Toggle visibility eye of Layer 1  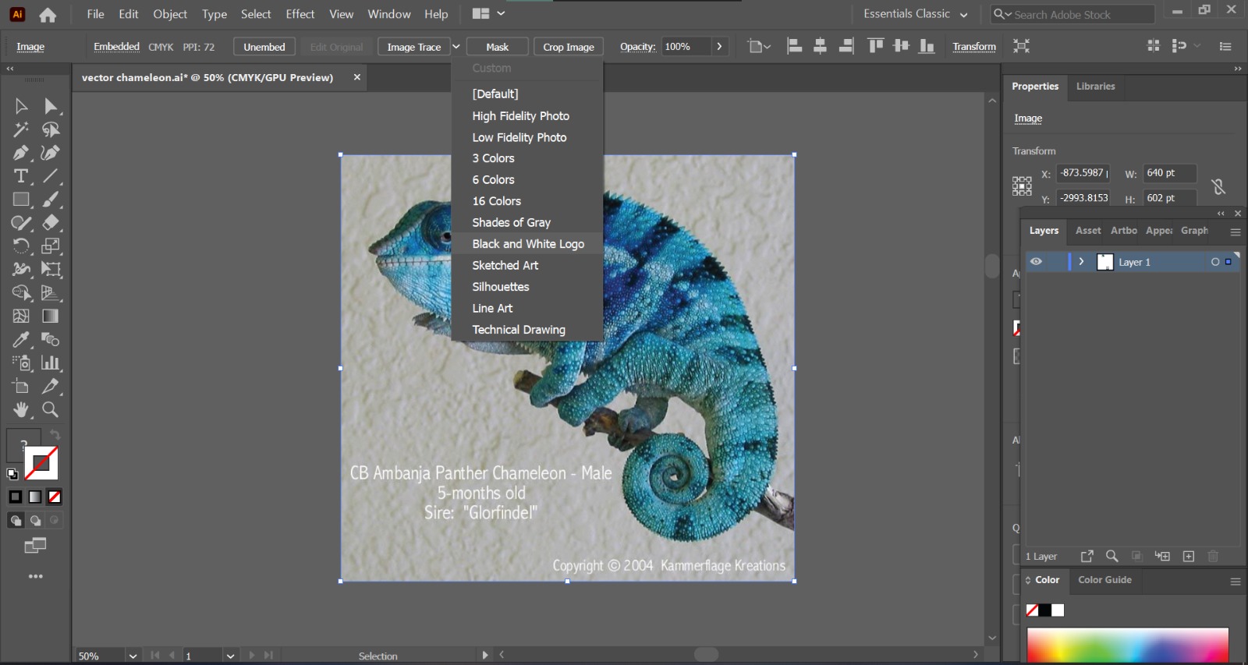[x=1036, y=262]
